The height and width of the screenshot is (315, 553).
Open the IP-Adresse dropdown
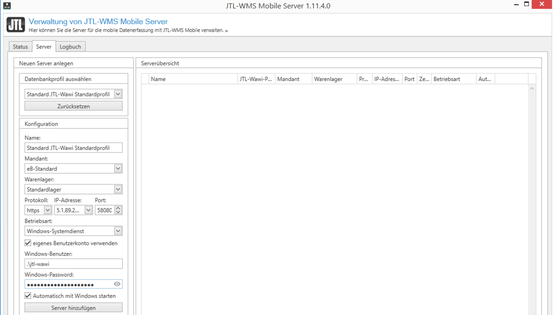coord(88,210)
